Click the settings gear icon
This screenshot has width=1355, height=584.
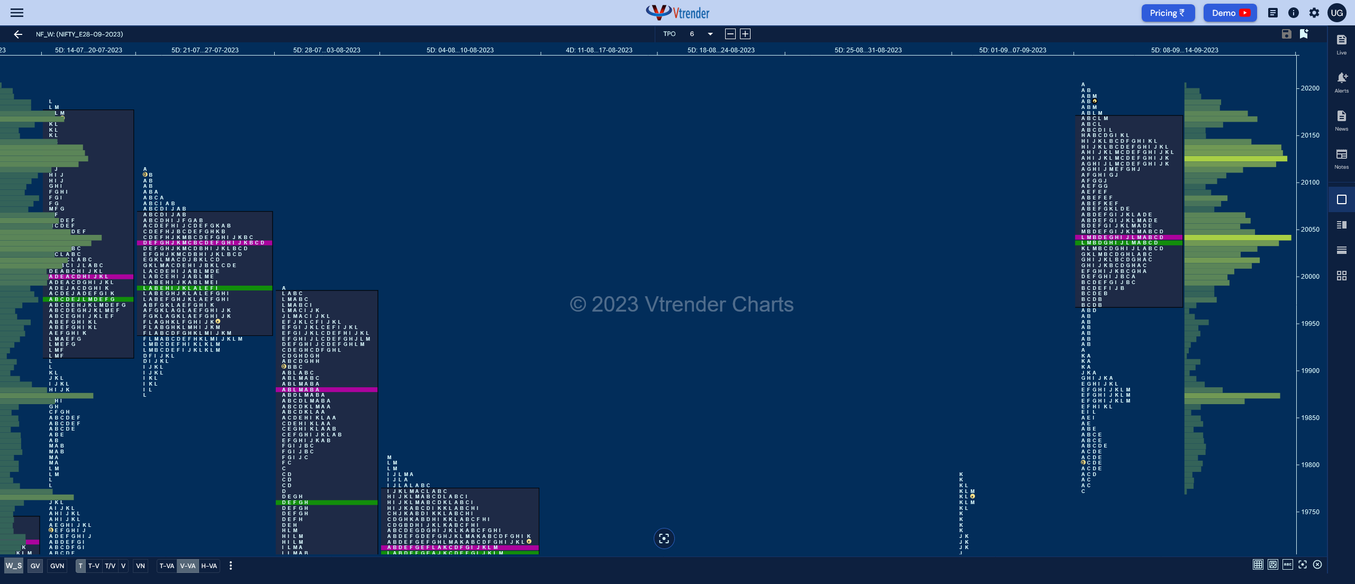coord(1313,12)
